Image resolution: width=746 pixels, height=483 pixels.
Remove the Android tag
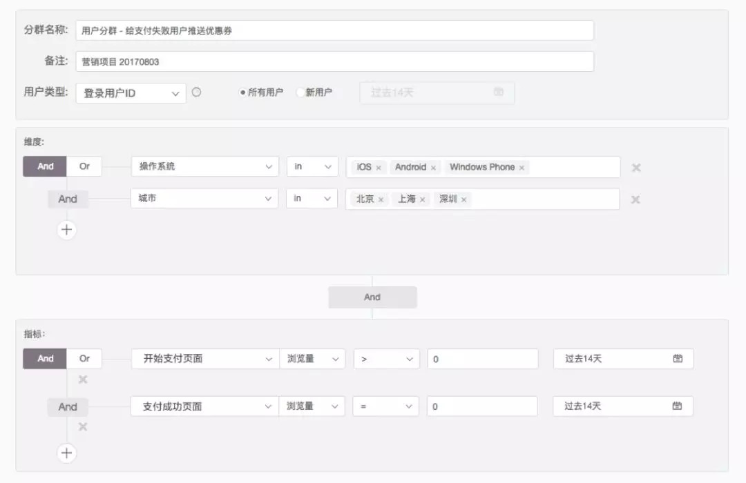434,167
